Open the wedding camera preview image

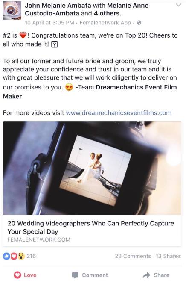tap(92, 168)
